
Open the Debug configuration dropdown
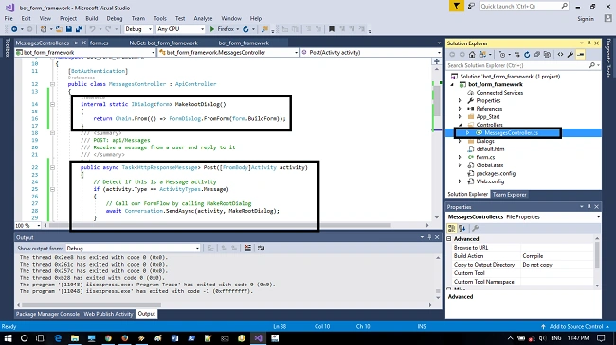[138, 29]
